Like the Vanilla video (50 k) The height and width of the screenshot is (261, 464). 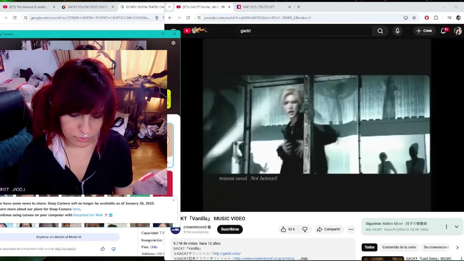pyautogui.click(x=287, y=229)
